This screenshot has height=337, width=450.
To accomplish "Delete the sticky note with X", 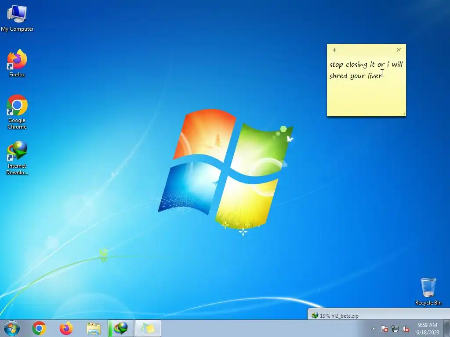I will click(x=399, y=50).
